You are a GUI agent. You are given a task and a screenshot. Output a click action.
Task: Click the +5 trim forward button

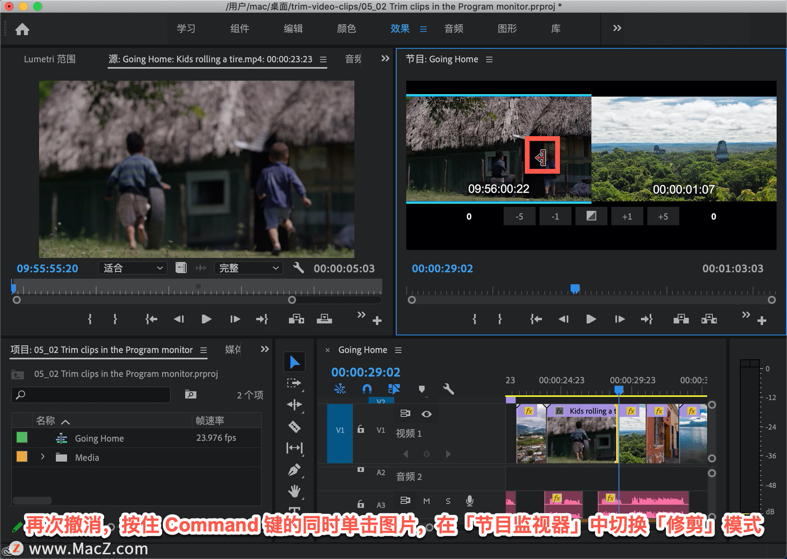[x=663, y=217]
